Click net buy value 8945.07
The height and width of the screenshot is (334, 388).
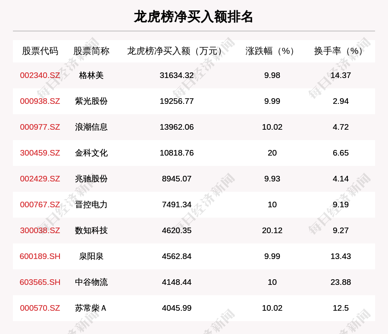pos(177,178)
